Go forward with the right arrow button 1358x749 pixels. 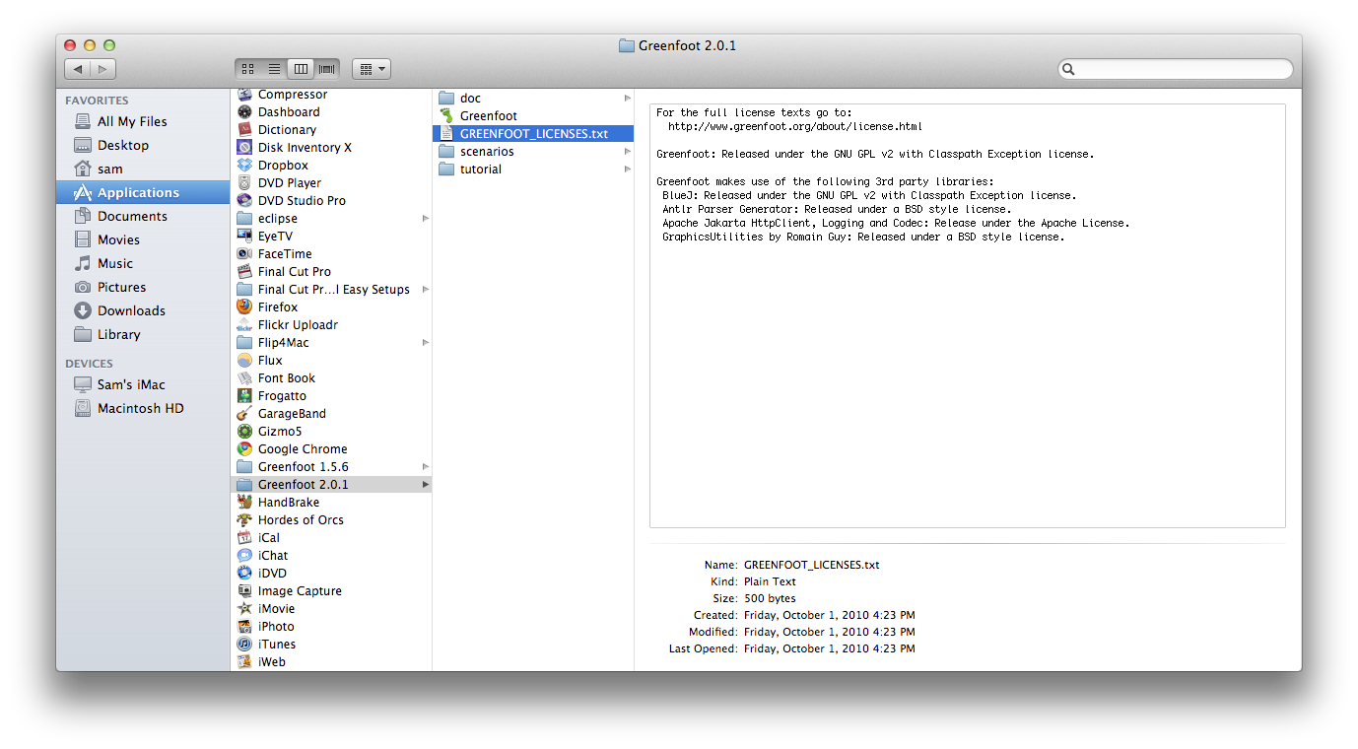click(103, 69)
